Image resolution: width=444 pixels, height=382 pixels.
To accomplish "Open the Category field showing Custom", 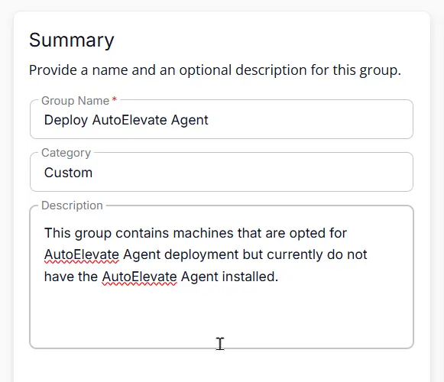I will [222, 172].
